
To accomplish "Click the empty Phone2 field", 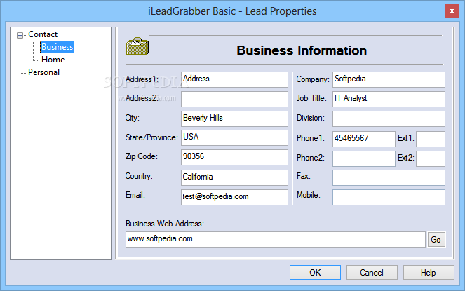I will point(363,158).
